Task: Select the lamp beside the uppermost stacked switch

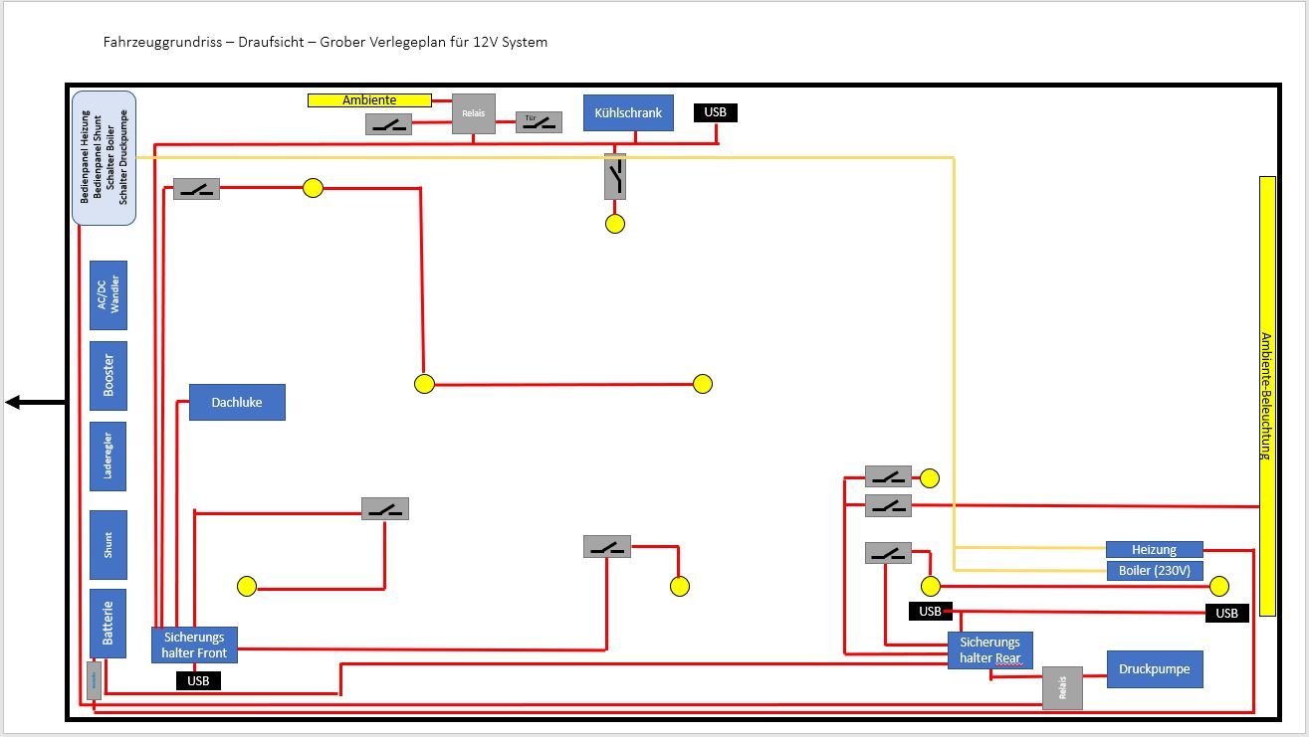Action: click(930, 478)
